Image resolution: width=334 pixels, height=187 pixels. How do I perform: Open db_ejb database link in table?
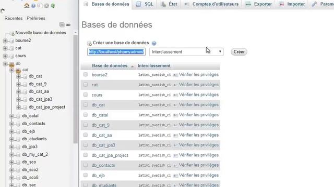click(98, 176)
